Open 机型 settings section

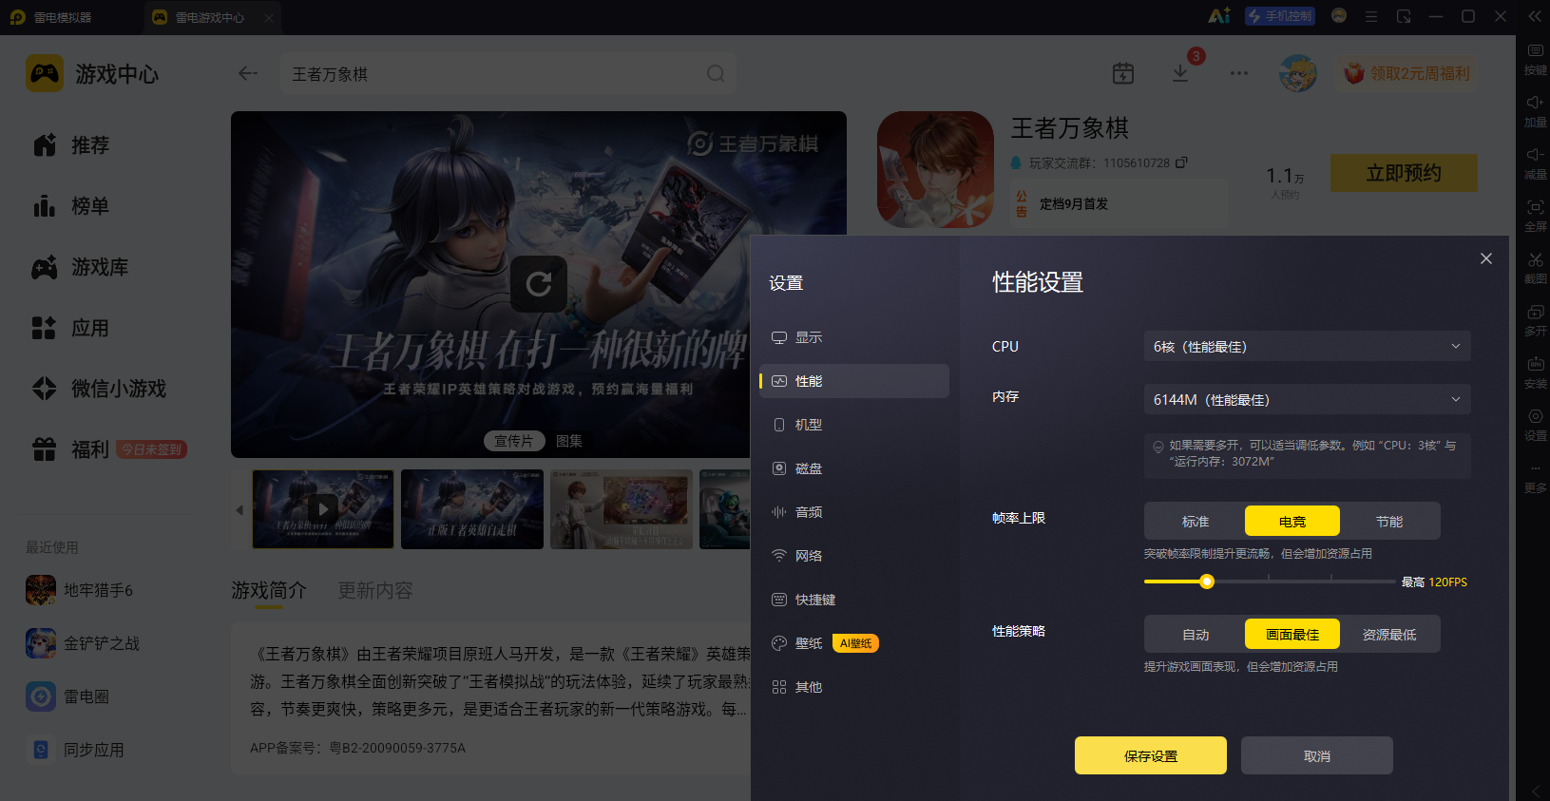tap(854, 425)
